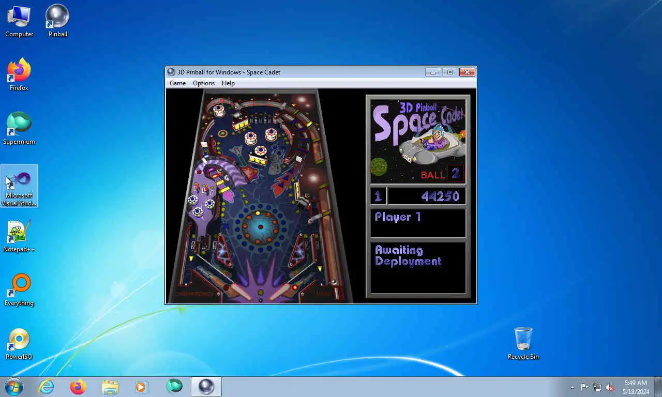Launch Internet Explorer from taskbar
662x397 pixels.
pyautogui.click(x=46, y=387)
